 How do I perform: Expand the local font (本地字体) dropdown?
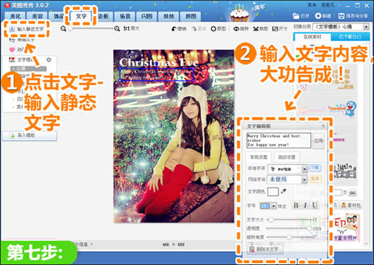click(304, 169)
